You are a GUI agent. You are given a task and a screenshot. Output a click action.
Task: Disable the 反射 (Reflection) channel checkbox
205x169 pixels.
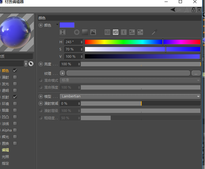[x=15, y=97]
